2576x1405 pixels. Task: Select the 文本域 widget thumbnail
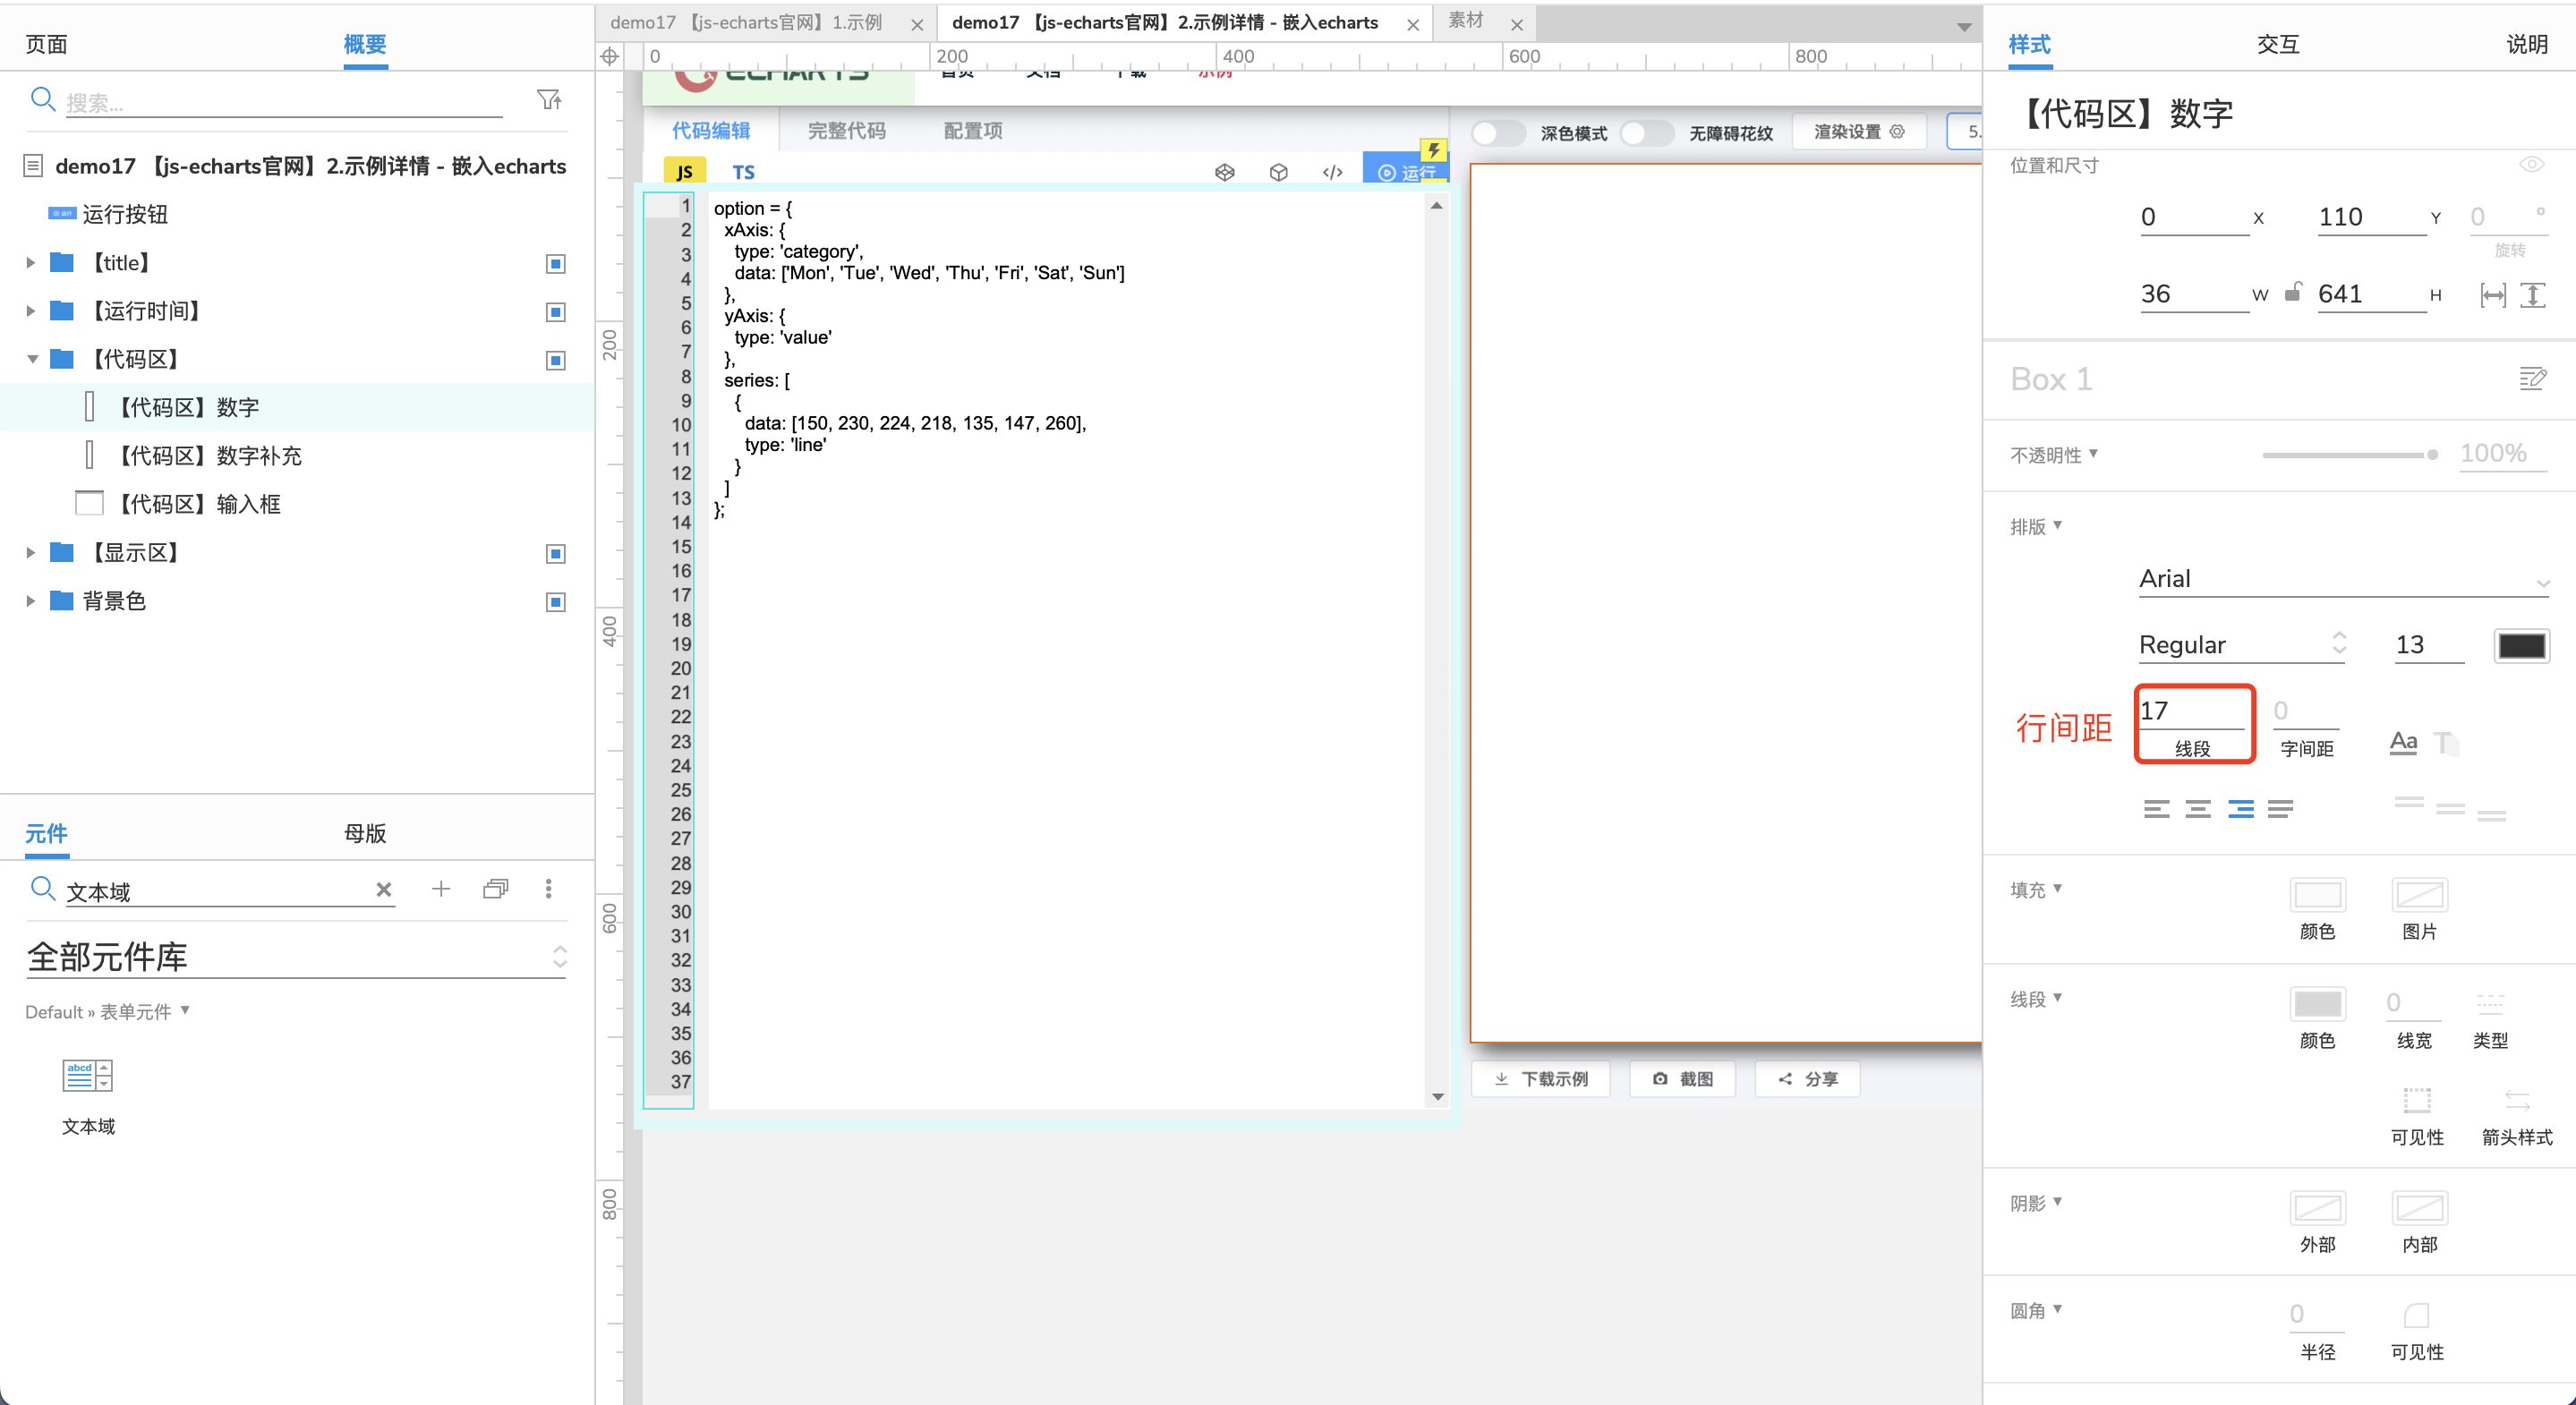tap(88, 1075)
